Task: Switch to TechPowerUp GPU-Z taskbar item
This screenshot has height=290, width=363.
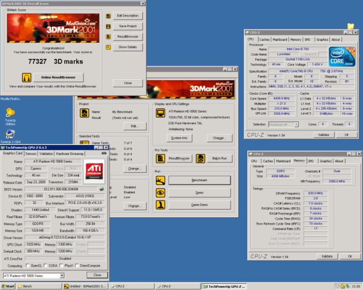Action: [x=224, y=286]
